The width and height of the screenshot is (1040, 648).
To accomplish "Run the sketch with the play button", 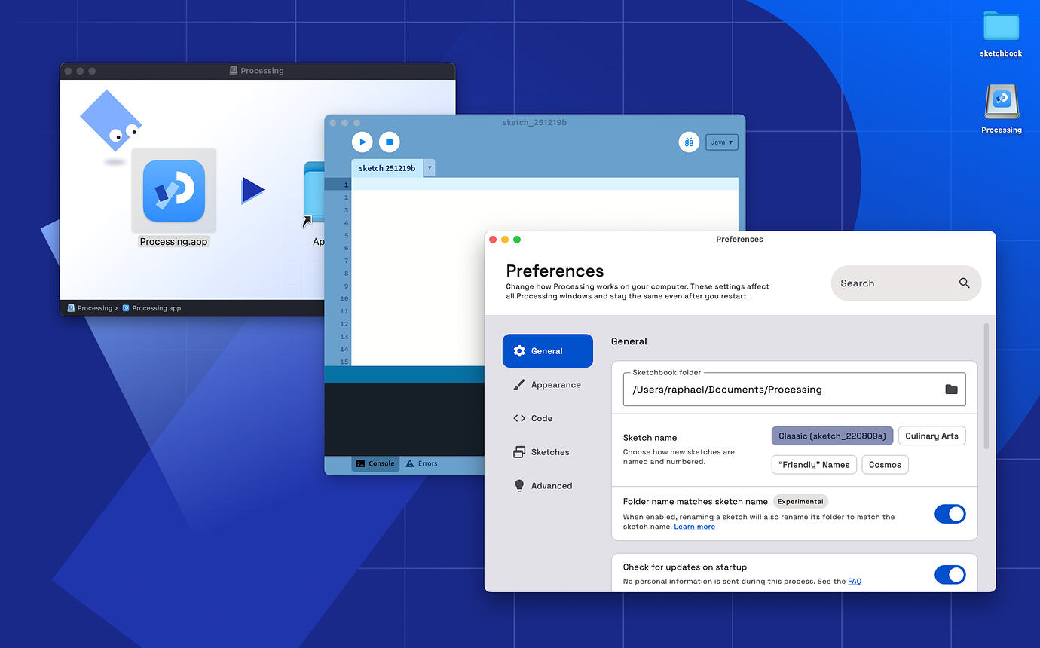I will click(362, 142).
